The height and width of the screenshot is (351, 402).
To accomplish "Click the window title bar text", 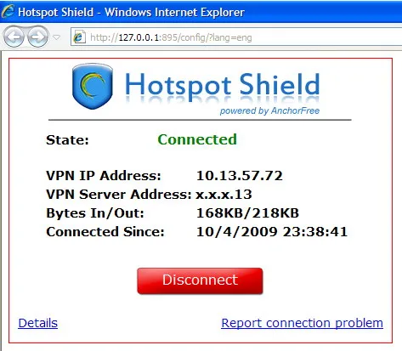I will [131, 12].
